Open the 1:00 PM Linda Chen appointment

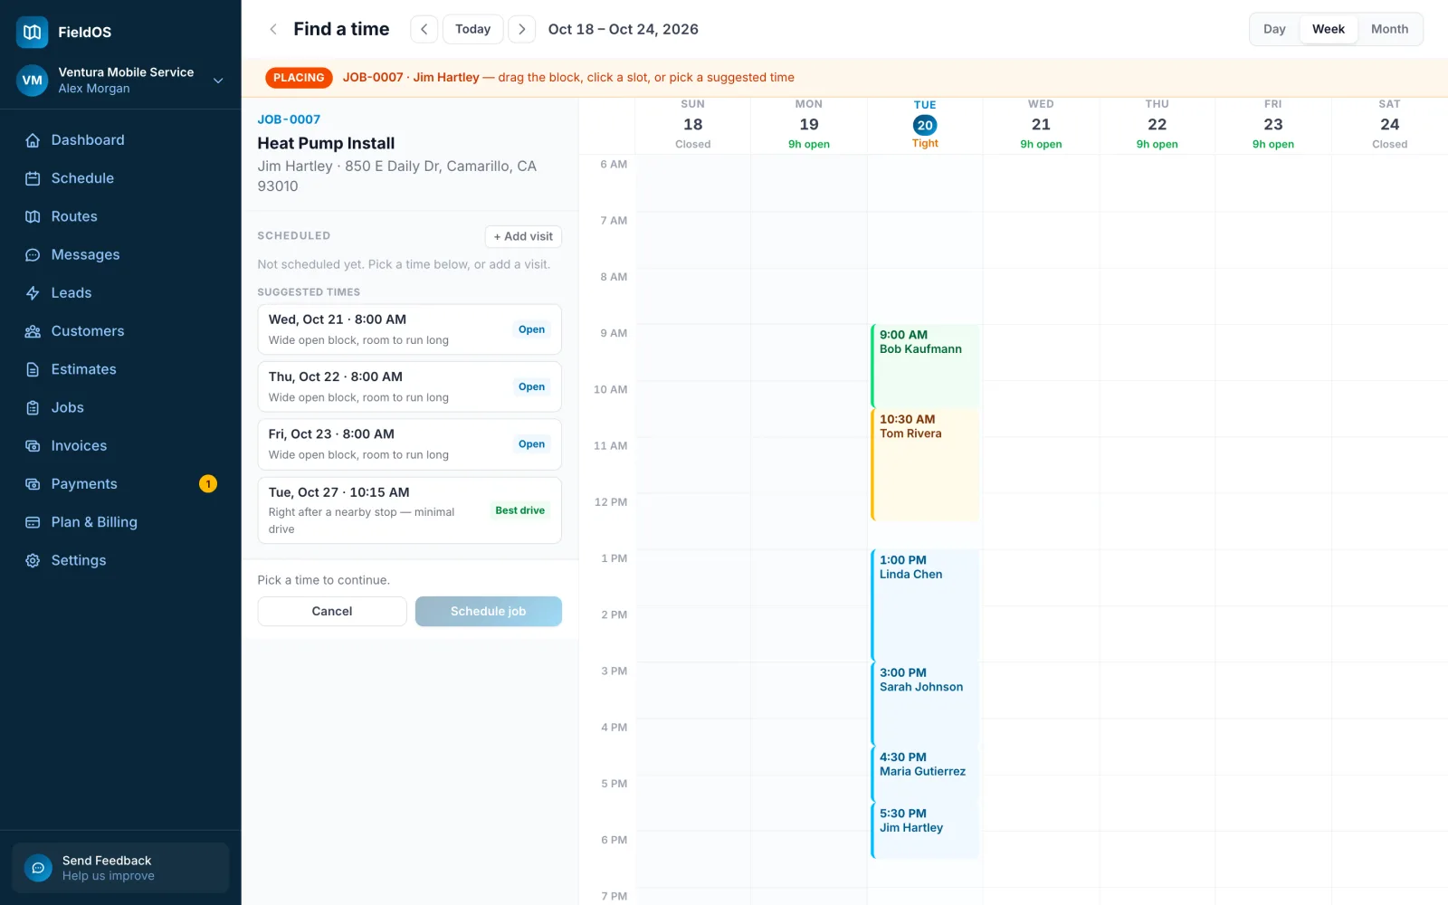[925, 605]
